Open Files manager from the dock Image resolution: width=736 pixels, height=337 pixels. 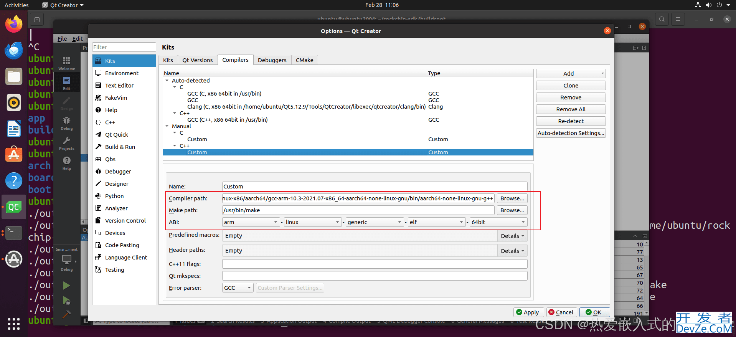coord(14,77)
